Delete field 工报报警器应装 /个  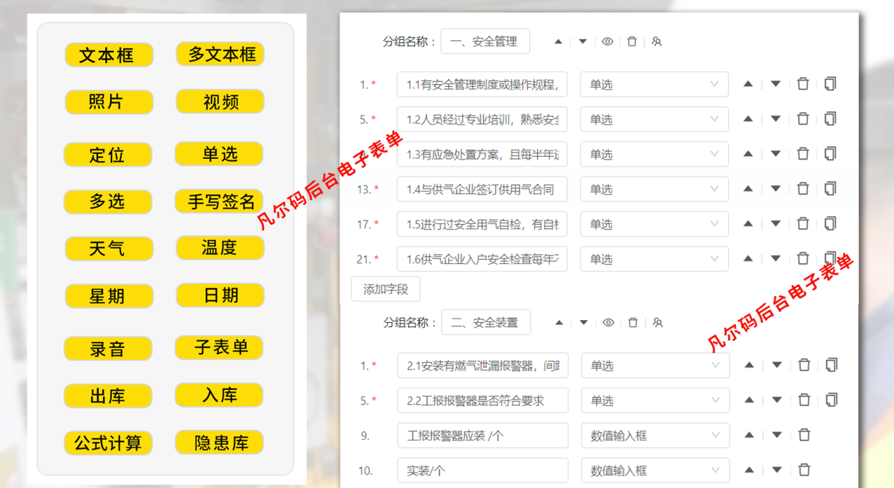click(x=804, y=435)
